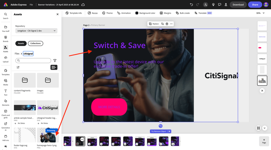
Task: Open the Brands panel
Action: pyautogui.click(x=5, y=39)
